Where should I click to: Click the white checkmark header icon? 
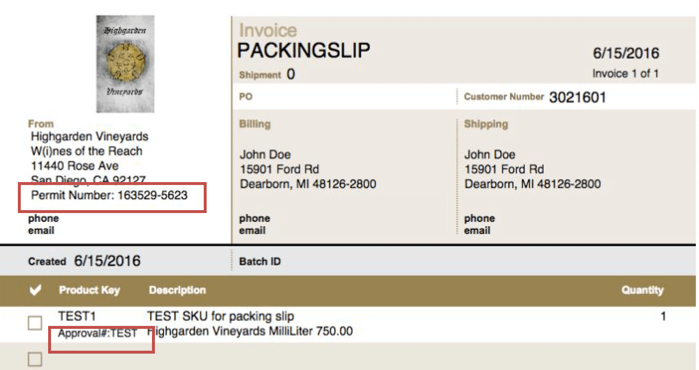(35, 290)
